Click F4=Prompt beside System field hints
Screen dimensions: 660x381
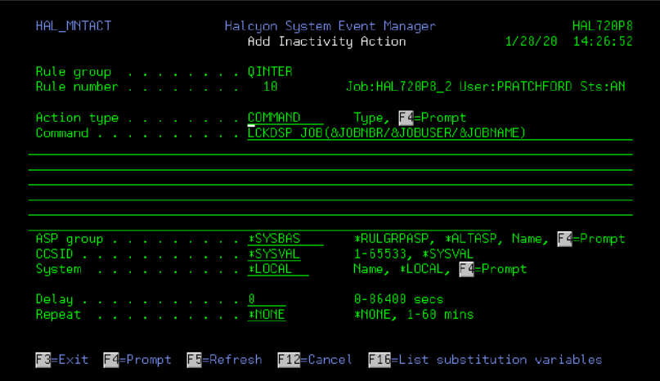pyautogui.click(x=493, y=269)
